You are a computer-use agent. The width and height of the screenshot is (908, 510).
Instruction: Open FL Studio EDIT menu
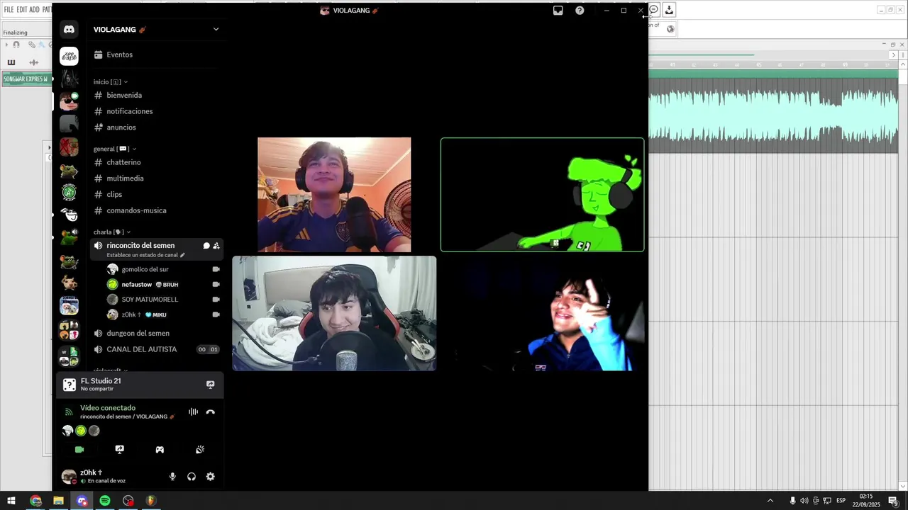(22, 10)
